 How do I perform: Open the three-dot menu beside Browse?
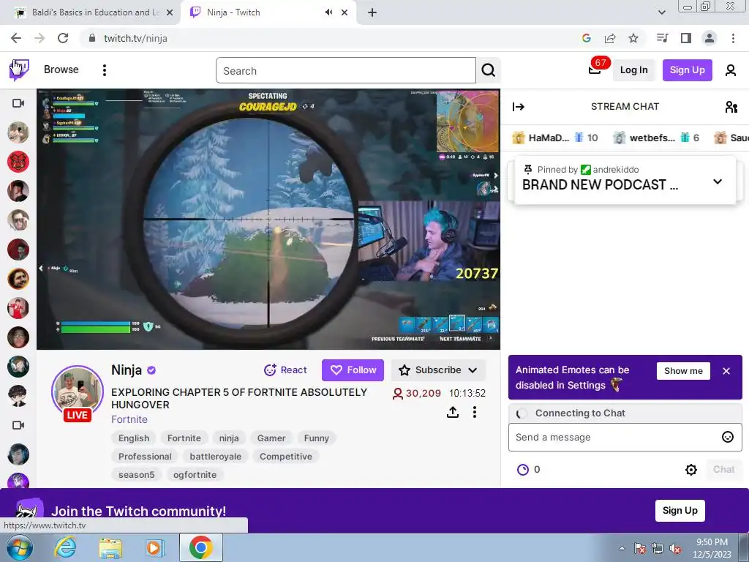coord(105,70)
